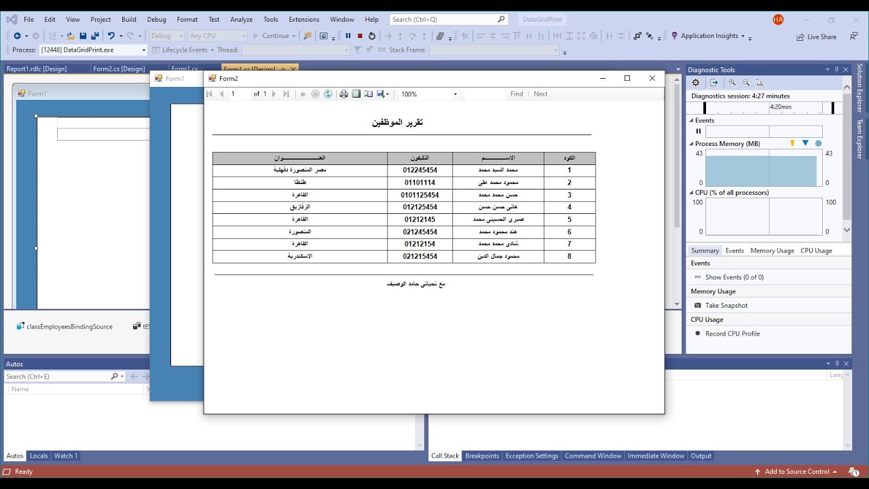Collapse the CPU graph section
The image size is (869, 489).
[x=692, y=193]
